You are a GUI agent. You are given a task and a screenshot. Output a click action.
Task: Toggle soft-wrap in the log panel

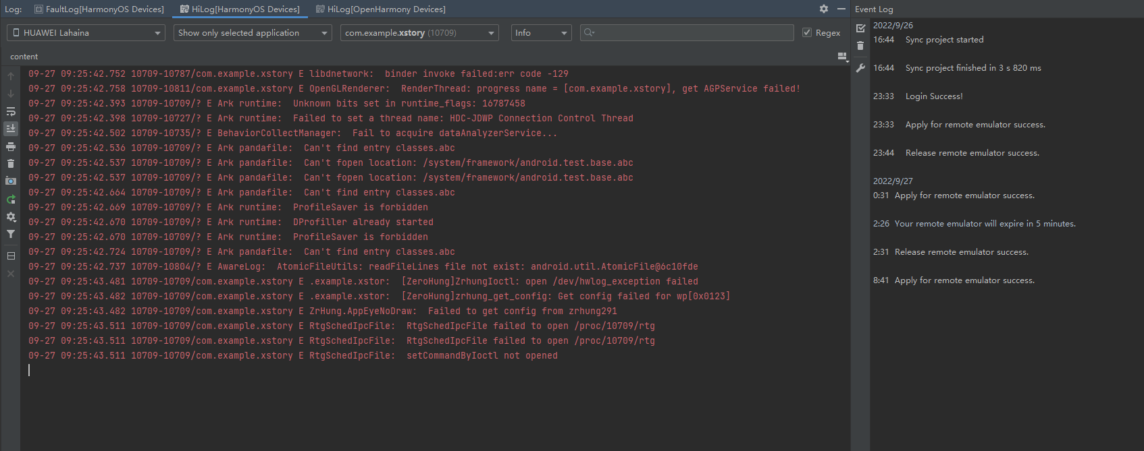click(11, 111)
